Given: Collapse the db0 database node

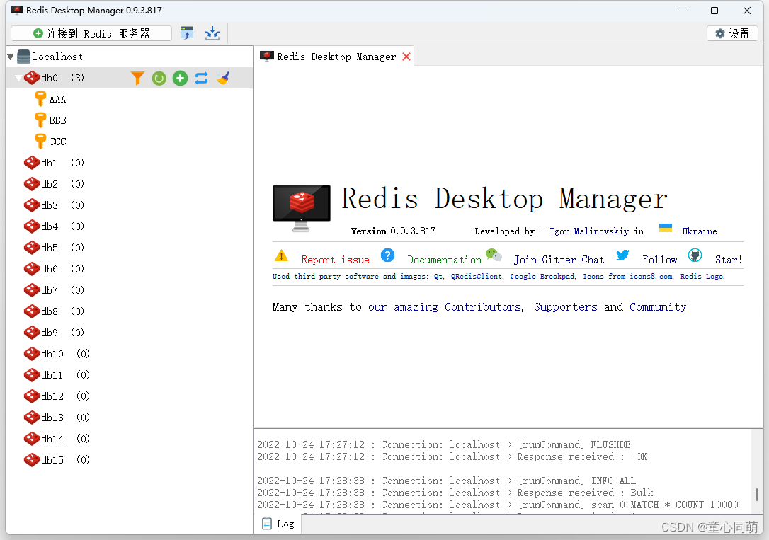Looking at the screenshot, I should point(17,78).
